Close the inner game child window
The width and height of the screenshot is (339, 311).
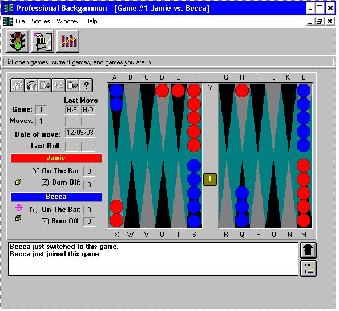click(330, 22)
